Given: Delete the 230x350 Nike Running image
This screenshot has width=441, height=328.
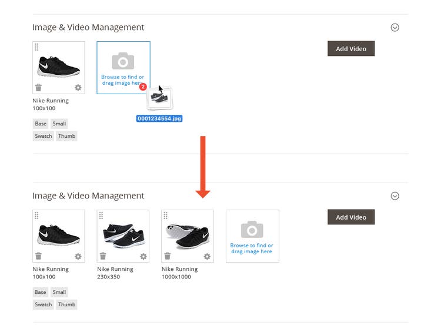Looking at the screenshot, I should (103, 256).
